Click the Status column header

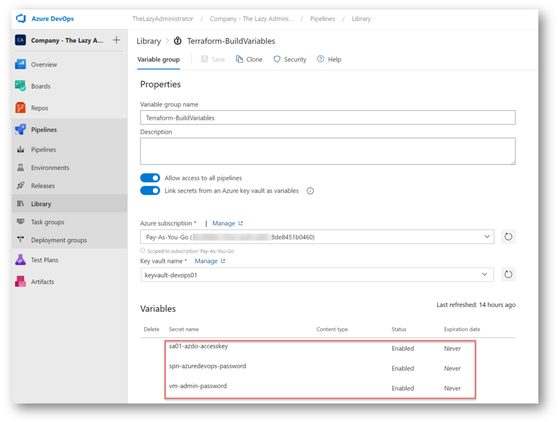point(398,329)
